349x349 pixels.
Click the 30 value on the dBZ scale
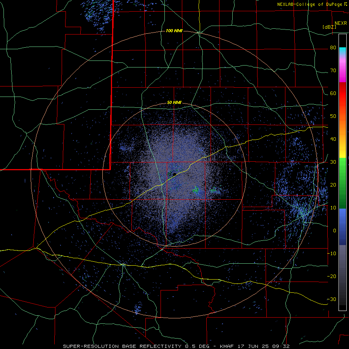click(x=333, y=162)
